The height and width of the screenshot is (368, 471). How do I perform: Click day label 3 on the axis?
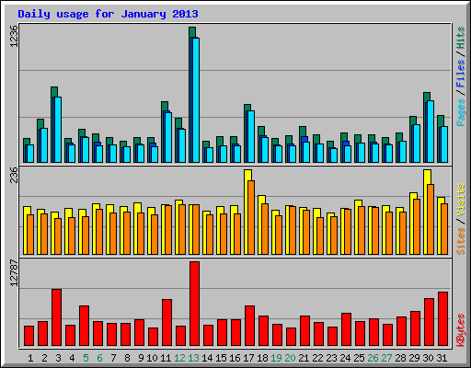click(58, 358)
